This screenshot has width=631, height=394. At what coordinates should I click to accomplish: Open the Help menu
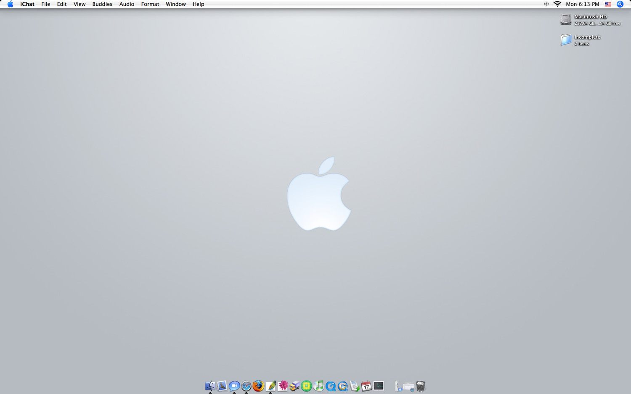[199, 4]
